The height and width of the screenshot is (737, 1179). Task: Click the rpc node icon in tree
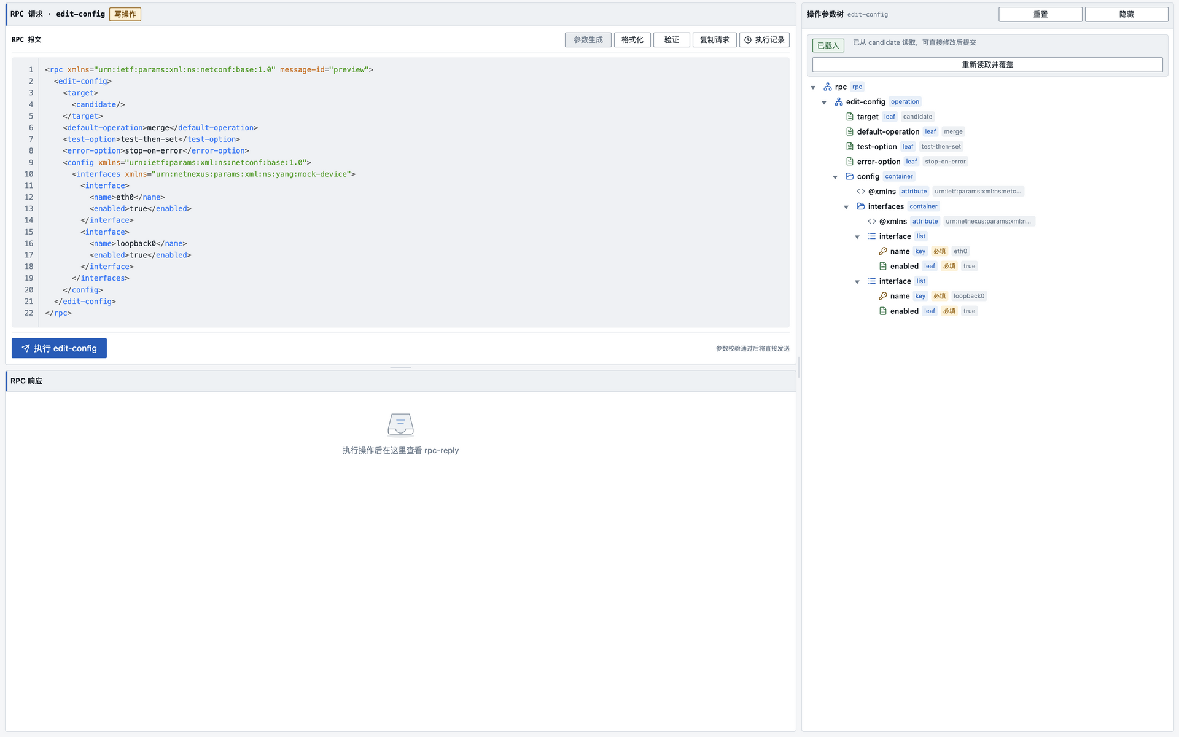coord(827,87)
